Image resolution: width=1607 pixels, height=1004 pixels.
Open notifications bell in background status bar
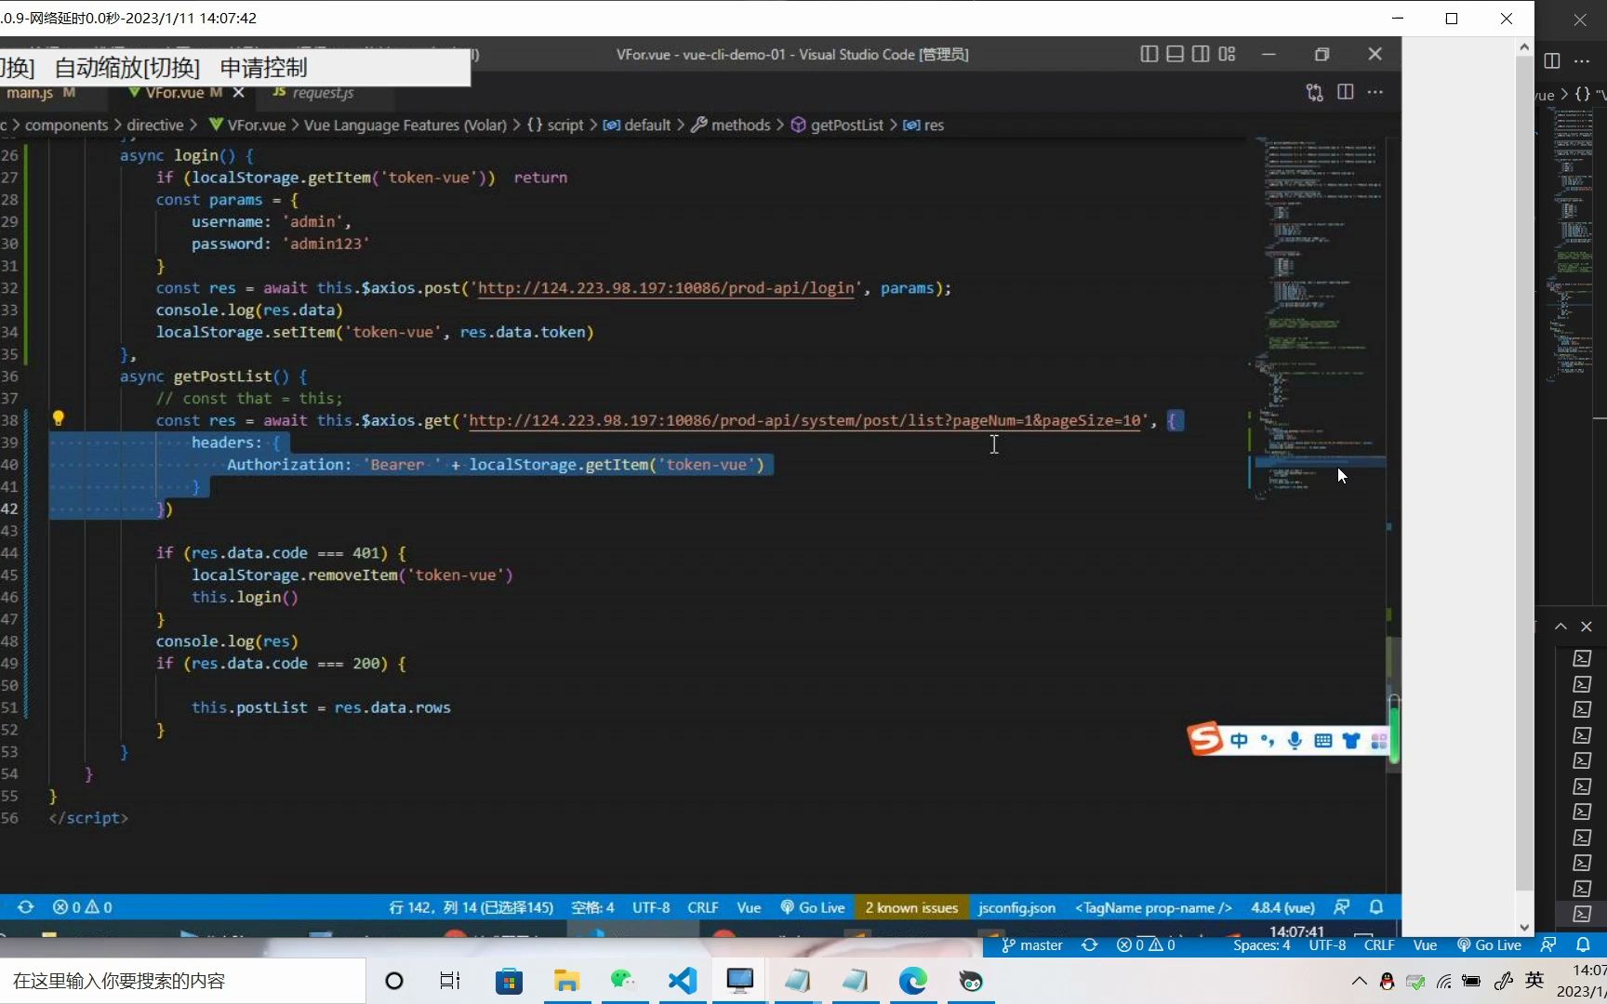click(1583, 945)
